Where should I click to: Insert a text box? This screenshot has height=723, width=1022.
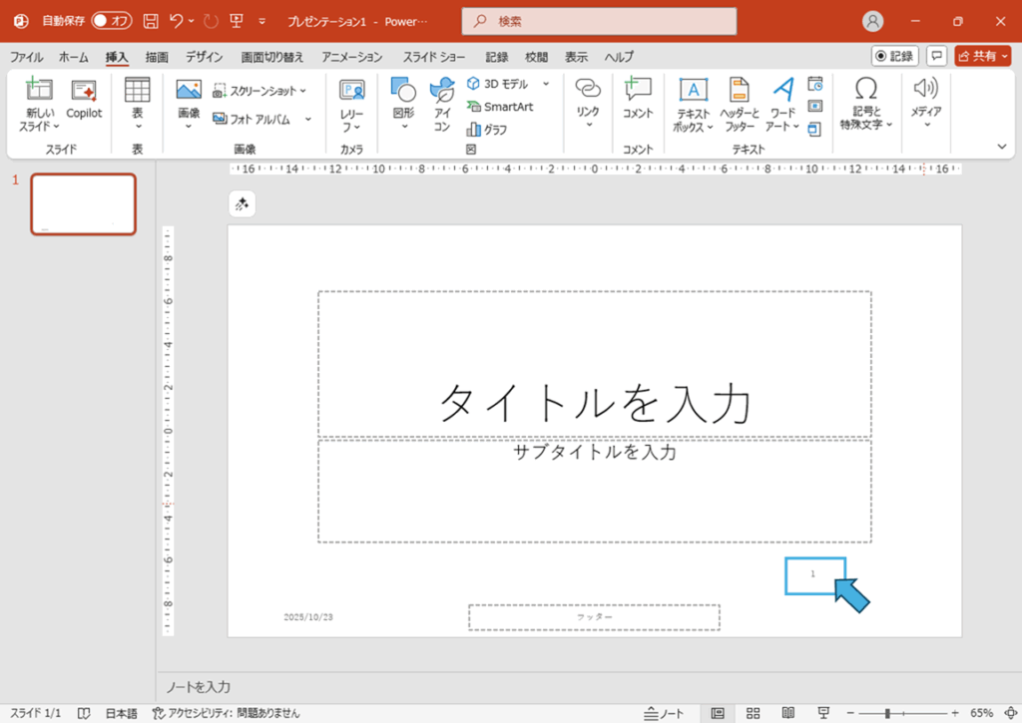[692, 105]
